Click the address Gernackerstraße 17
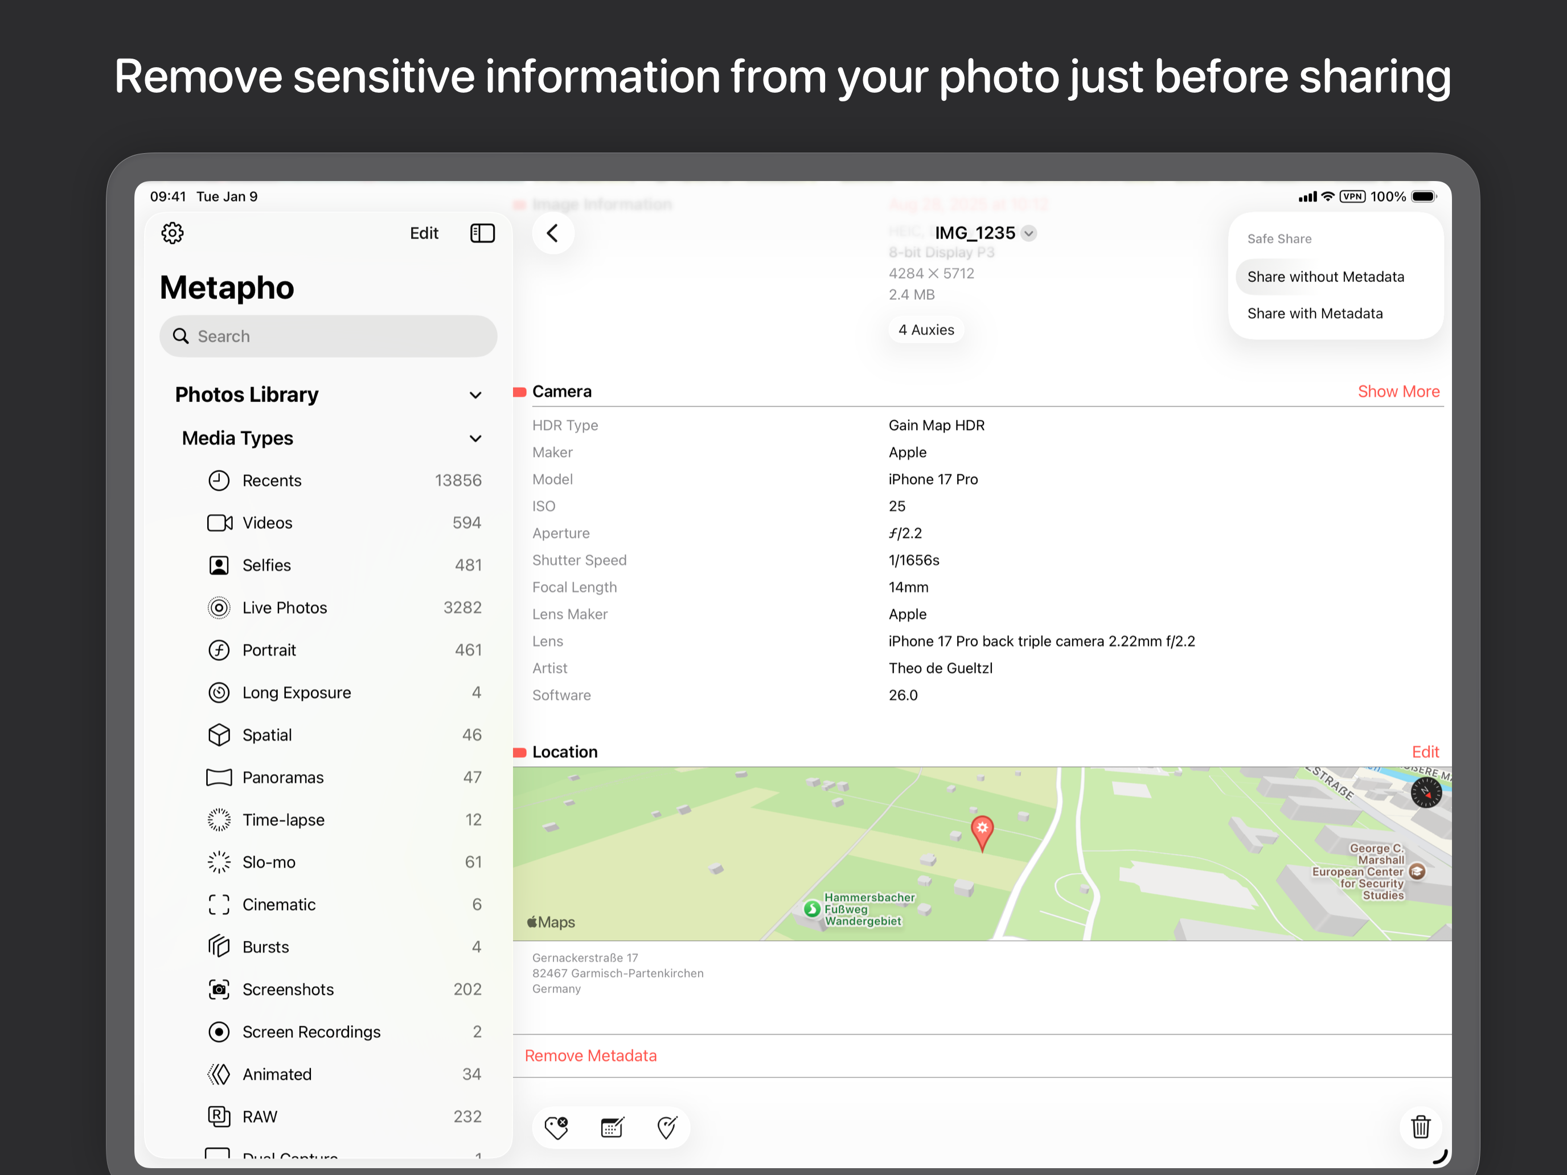This screenshot has height=1175, width=1567. tap(585, 958)
